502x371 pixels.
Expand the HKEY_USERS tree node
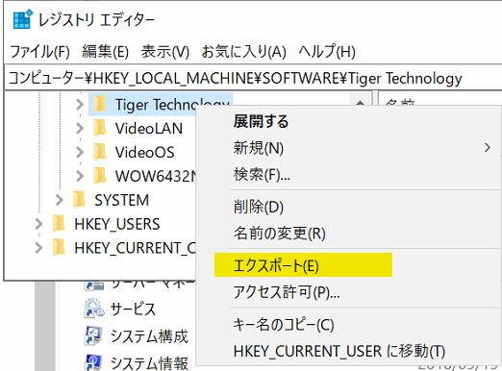[38, 224]
